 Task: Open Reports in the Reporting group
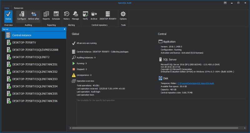tap(46, 16)
